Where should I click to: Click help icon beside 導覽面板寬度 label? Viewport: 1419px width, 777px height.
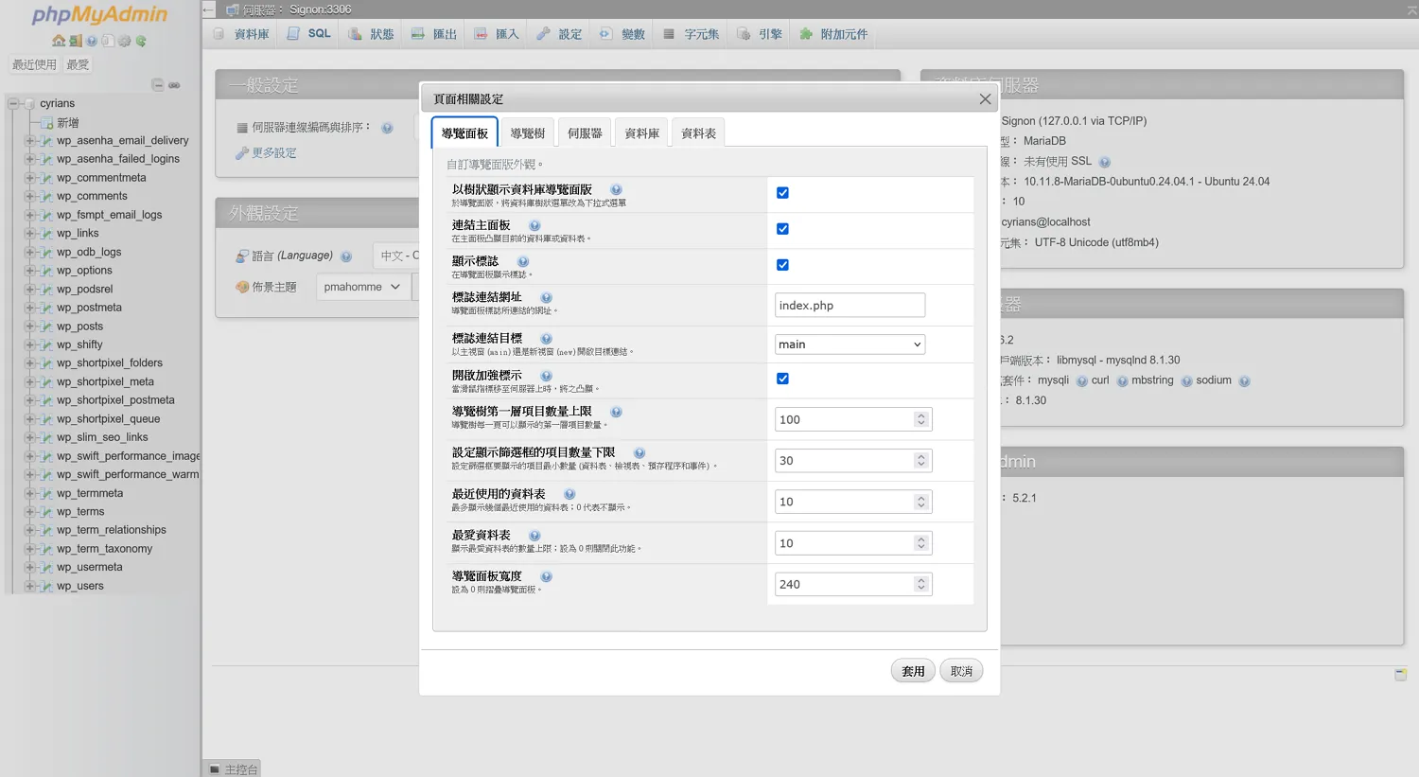click(546, 576)
